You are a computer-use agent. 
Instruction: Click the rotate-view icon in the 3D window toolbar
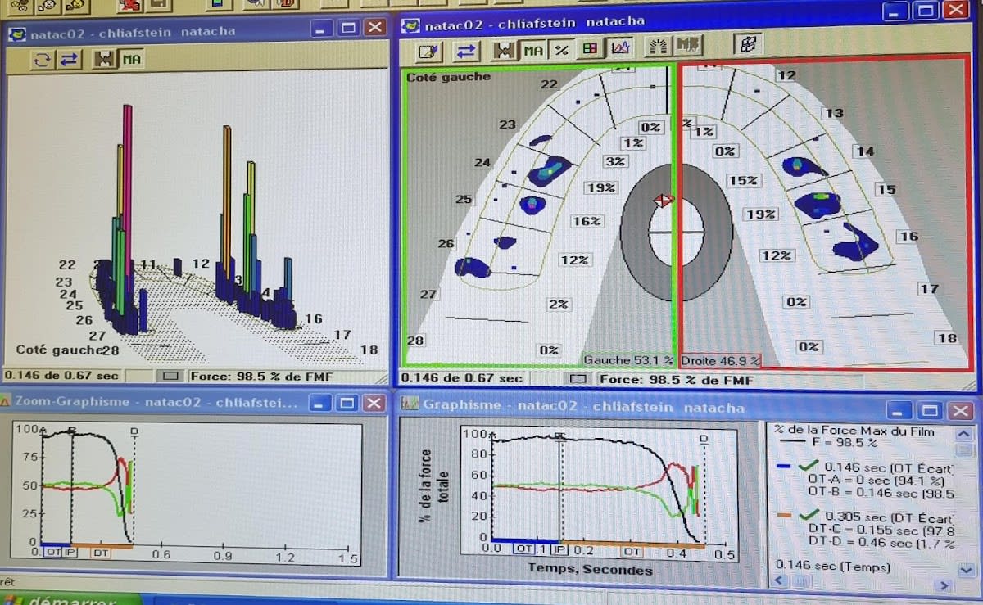(43, 59)
